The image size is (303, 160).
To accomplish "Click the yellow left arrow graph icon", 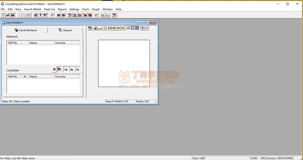I will [x=118, y=28].
